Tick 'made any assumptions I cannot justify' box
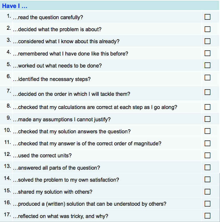Screen dimensions: 220x222 pos(207,119)
